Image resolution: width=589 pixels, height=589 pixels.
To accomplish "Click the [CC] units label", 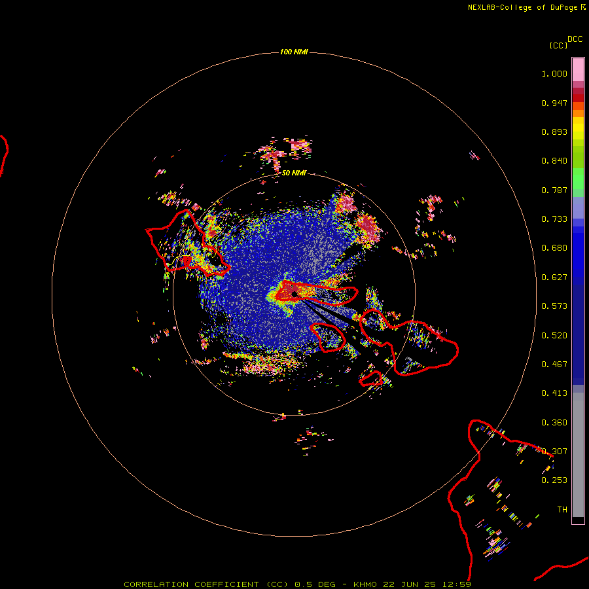I will coord(558,45).
